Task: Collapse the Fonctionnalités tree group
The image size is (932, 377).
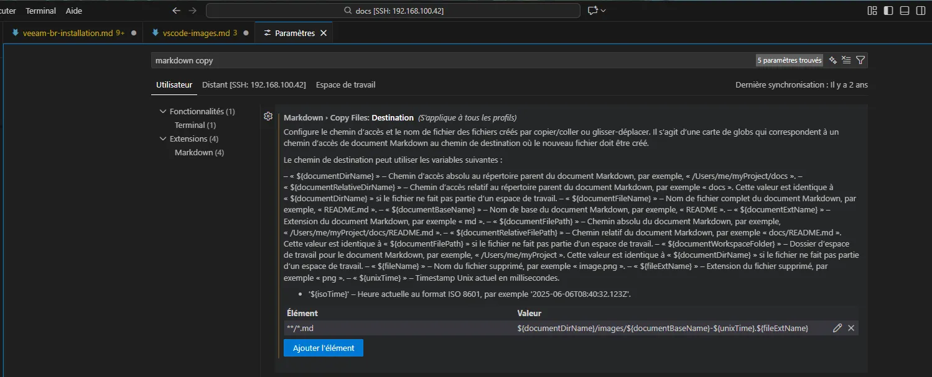Action: pyautogui.click(x=164, y=112)
